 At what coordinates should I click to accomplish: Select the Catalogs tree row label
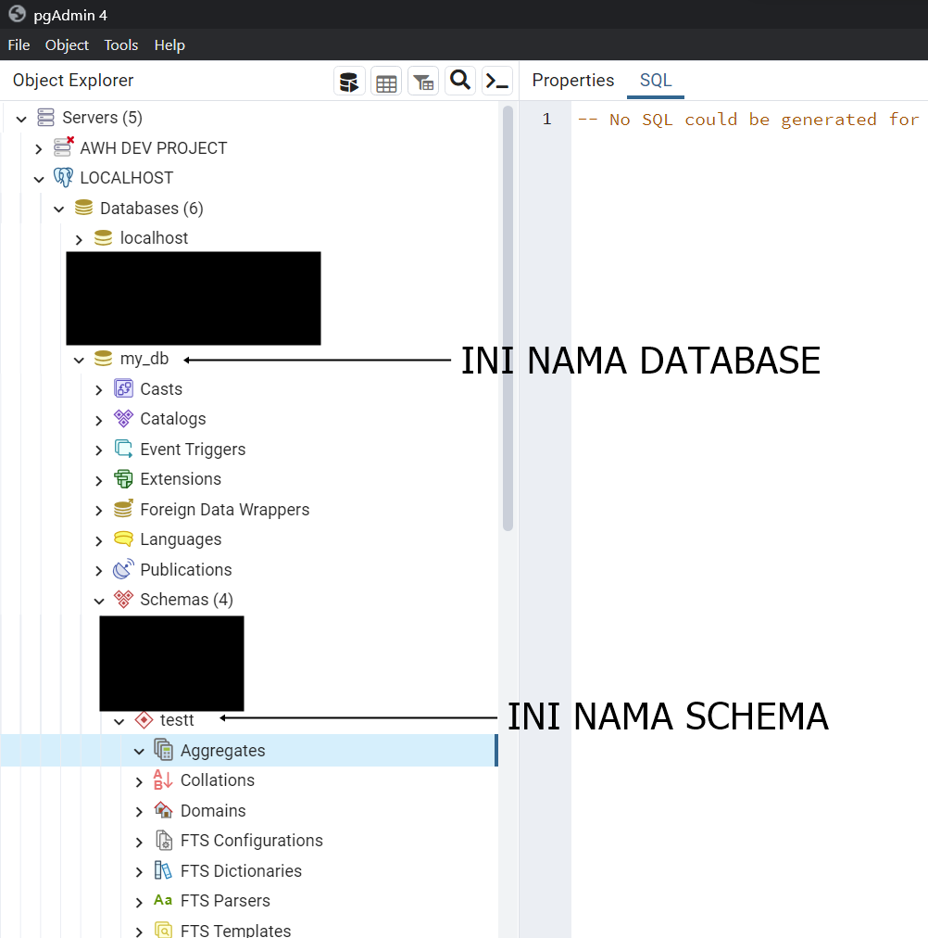click(172, 419)
